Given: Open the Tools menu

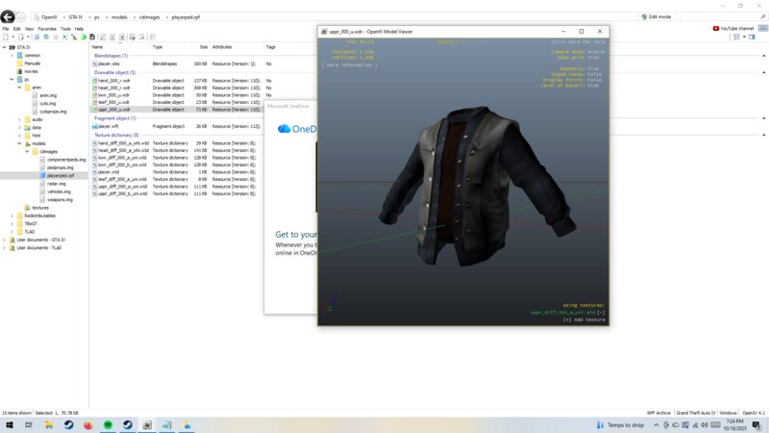Looking at the screenshot, I should (65, 29).
